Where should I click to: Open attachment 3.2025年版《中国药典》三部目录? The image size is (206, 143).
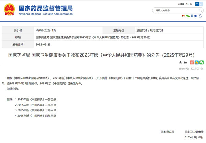[x=36, y=110]
